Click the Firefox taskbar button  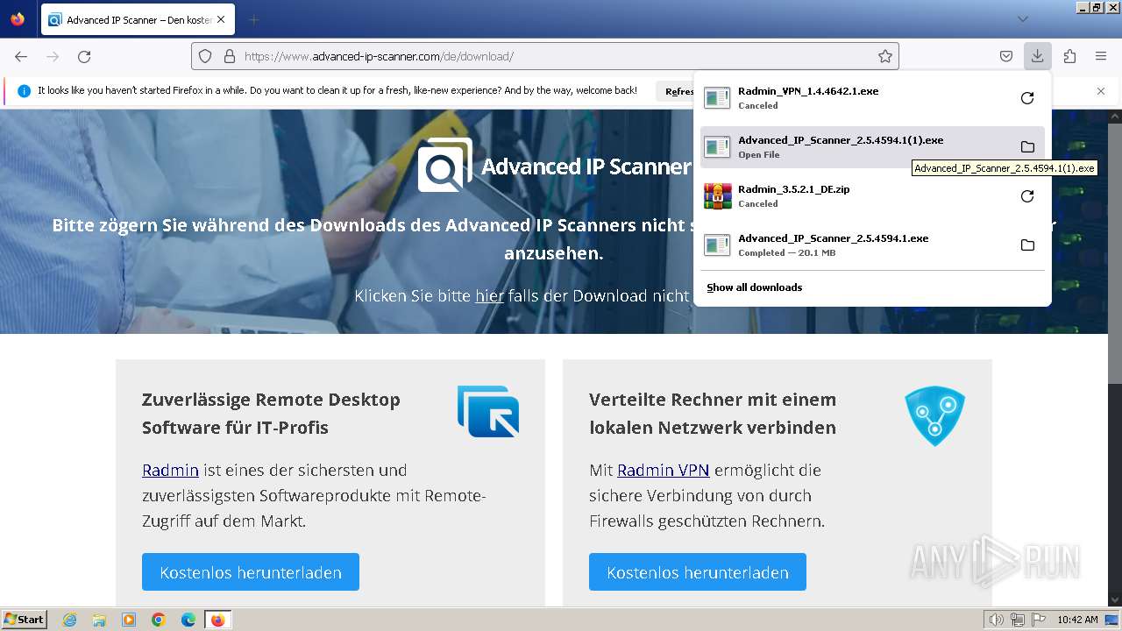[217, 620]
